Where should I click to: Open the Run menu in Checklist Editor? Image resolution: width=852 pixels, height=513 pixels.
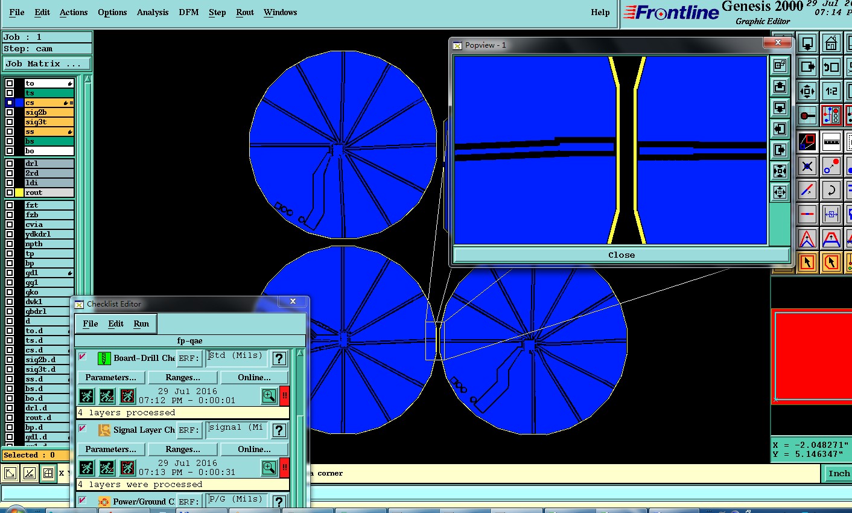[x=141, y=323]
